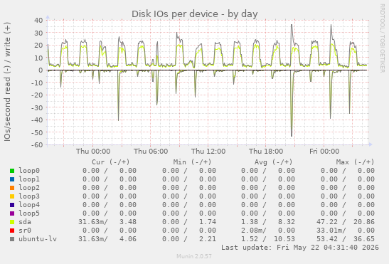Click the Avg (-/+) column header
The width and height of the screenshot is (389, 264).
tap(273, 162)
